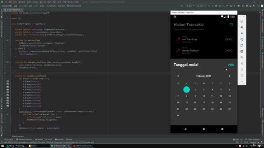Switch to Money Android Studio taskbar item

coord(16,146)
